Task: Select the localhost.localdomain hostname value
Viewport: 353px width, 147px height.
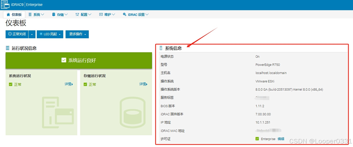Action: click(271, 73)
